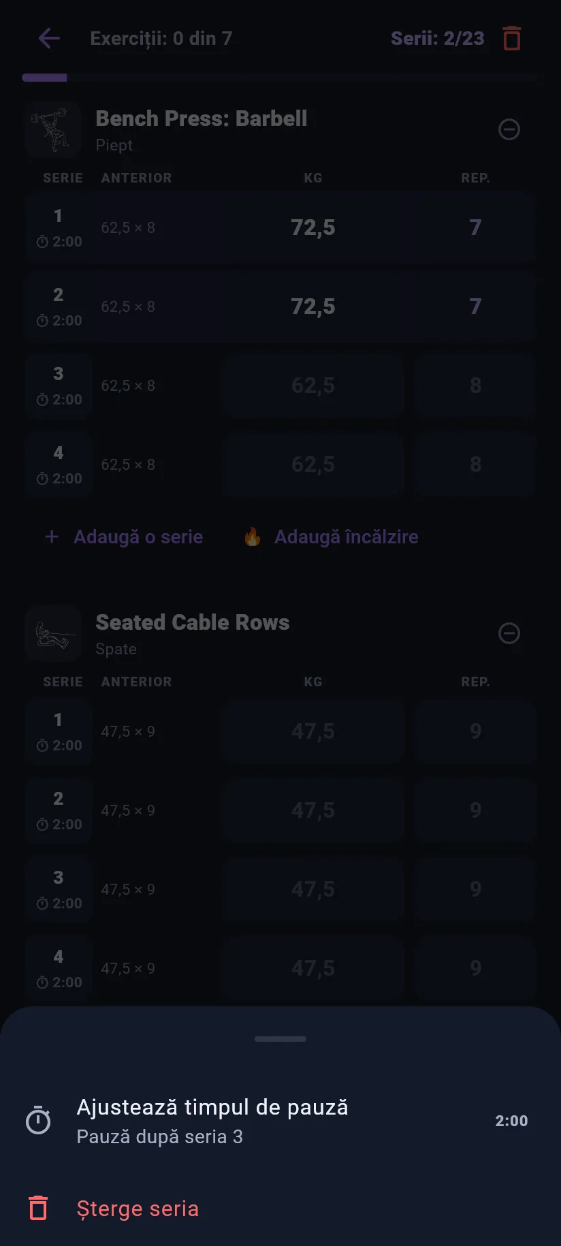
Task: Toggle Bench Press set 3 serie cell
Action: click(59, 385)
